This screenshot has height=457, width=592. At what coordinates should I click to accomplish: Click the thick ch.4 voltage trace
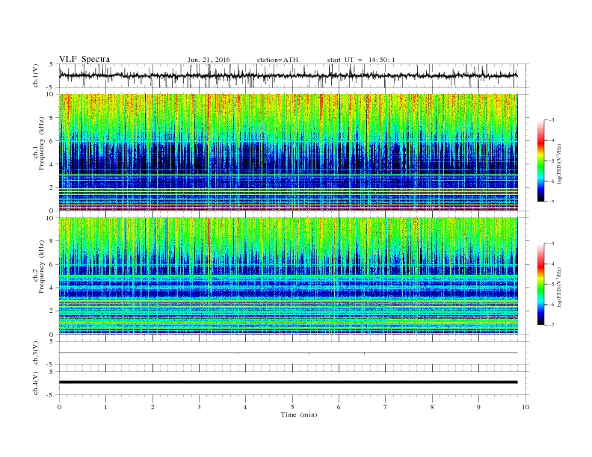(289, 382)
